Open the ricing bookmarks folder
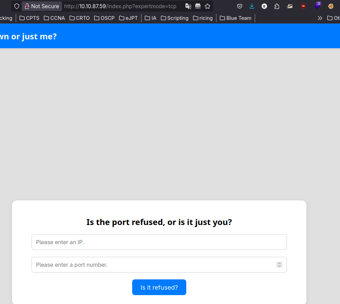Screen dimensions: 340x304 coord(203,18)
